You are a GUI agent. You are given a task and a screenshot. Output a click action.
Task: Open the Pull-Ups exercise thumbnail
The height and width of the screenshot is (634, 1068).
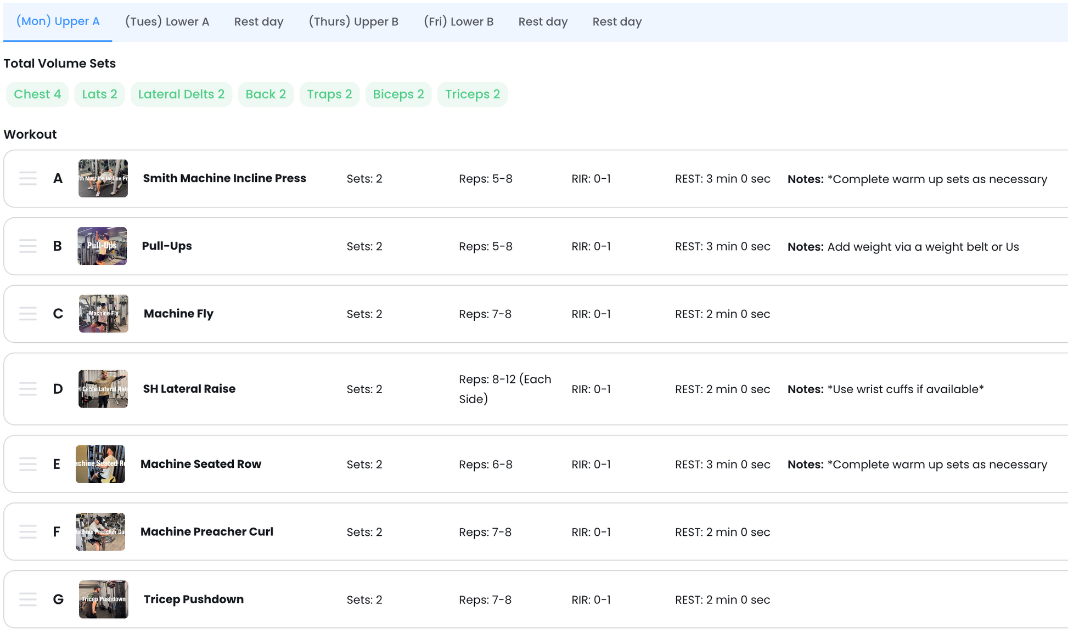[102, 246]
